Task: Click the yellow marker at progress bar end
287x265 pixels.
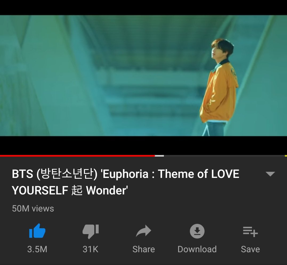Action: [286, 156]
